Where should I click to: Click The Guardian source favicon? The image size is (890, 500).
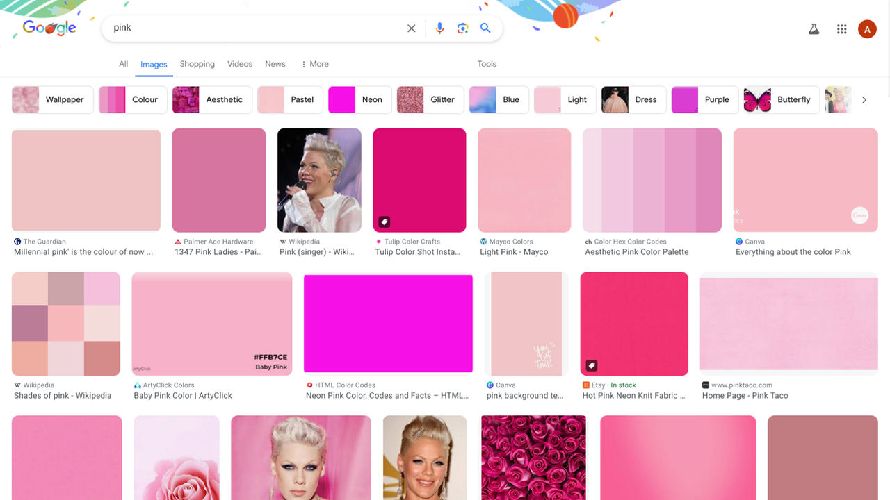(17, 242)
